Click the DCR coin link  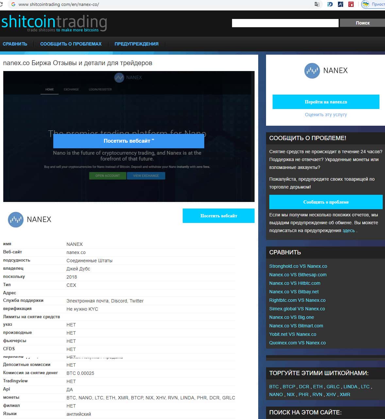[x=304, y=387]
